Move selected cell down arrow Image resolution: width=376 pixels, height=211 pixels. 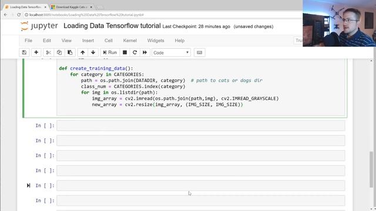coord(93,52)
